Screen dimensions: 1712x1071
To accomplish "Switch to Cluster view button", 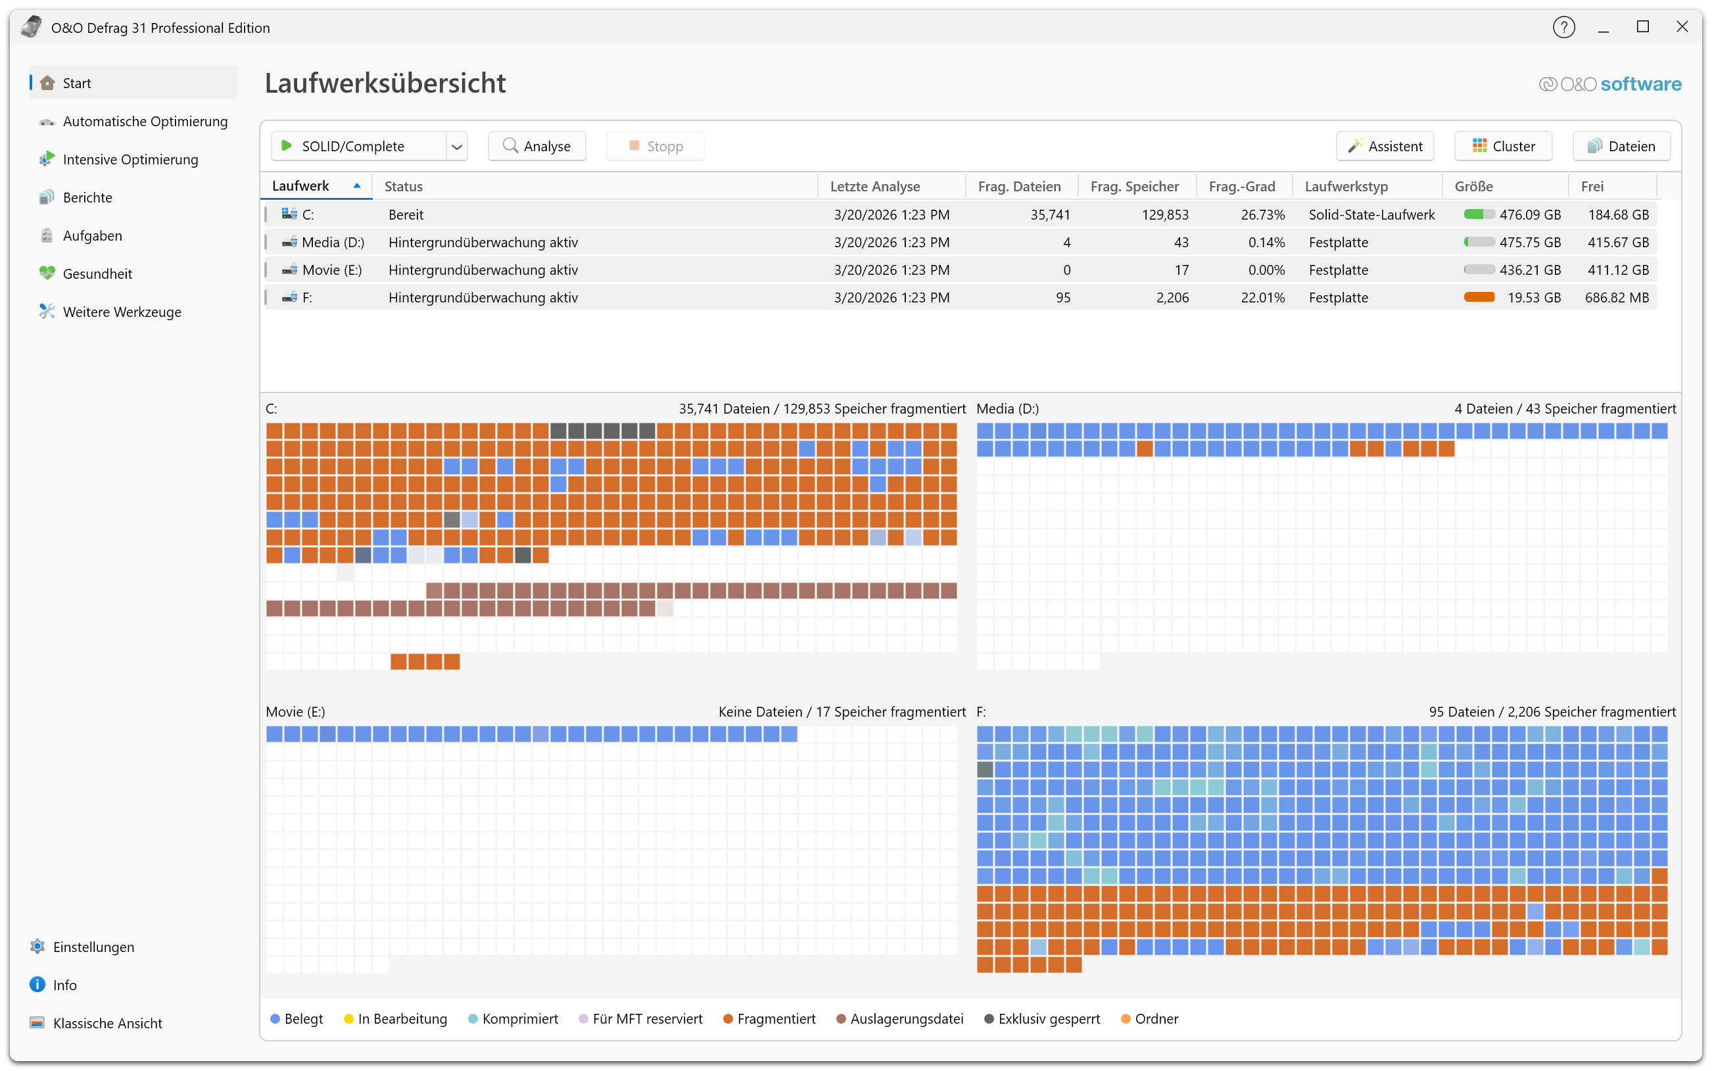I will pos(1502,147).
